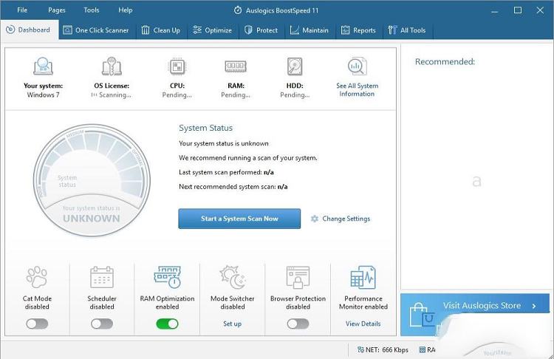
Task: Disable the RAM Optimization toggle
Action: point(167,324)
